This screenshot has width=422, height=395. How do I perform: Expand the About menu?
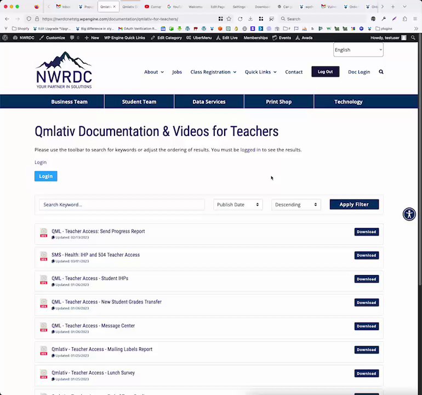154,72
